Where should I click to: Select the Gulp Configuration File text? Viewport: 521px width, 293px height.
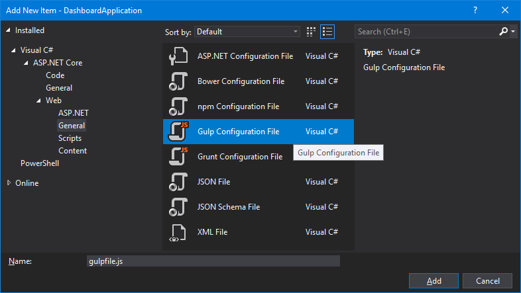pos(238,132)
